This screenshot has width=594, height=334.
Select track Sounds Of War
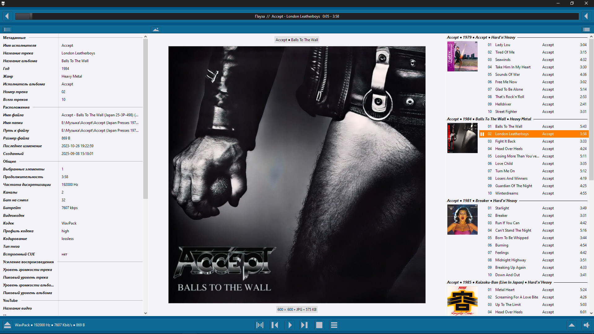coord(534,75)
